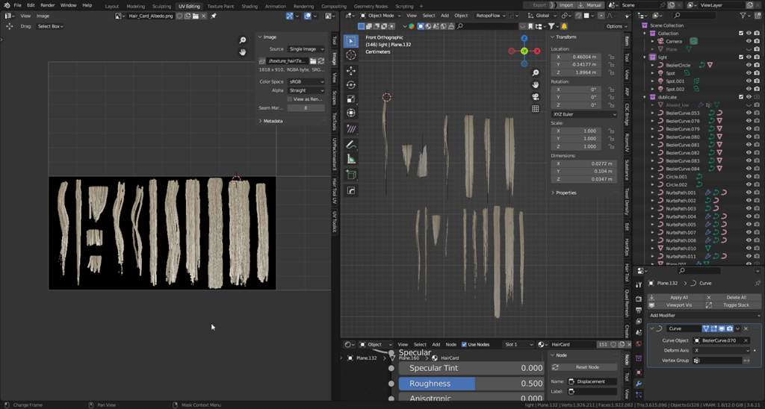Click the Roughness slider in the node
The height and width of the screenshot is (409, 765).
pos(471,384)
